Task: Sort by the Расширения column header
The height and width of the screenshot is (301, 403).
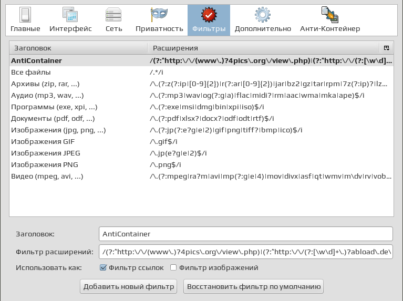Action: point(263,48)
